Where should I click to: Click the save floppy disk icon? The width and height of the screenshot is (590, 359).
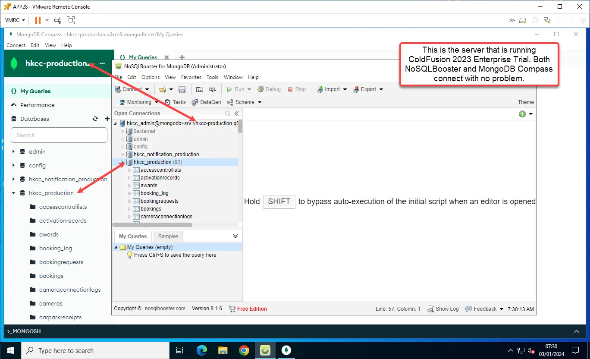[182, 89]
